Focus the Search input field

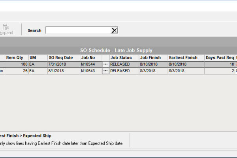click(x=78, y=30)
